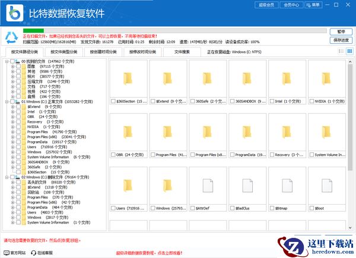Image resolution: width=356 pixels, height=258 pixels.
Task: Open the Recovery folder thumbnail in the grid
Action: [x=287, y=132]
